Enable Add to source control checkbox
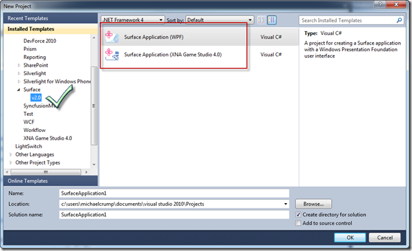This screenshot has height=251, width=412. tap(298, 223)
